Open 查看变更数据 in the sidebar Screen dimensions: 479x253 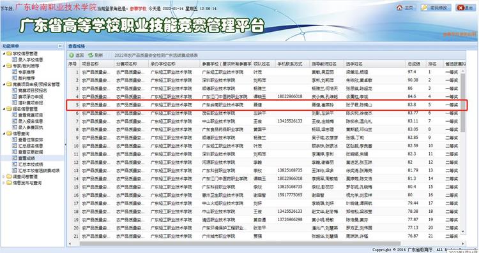tap(31, 152)
